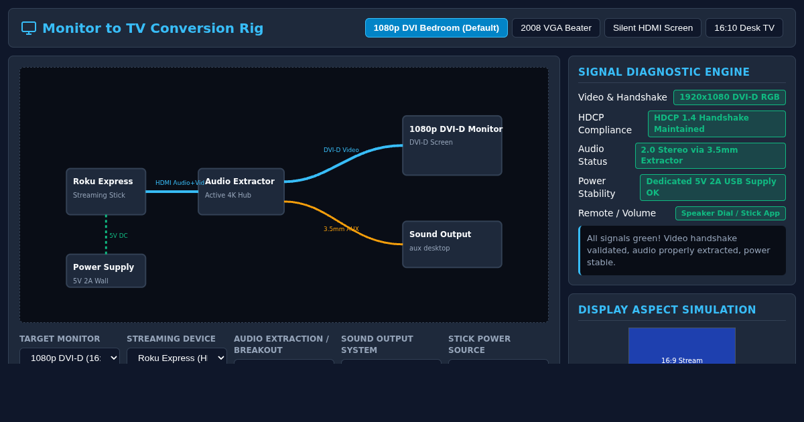The image size is (804, 422).
Task: Click the Video & Handshake label
Action: [622, 97]
